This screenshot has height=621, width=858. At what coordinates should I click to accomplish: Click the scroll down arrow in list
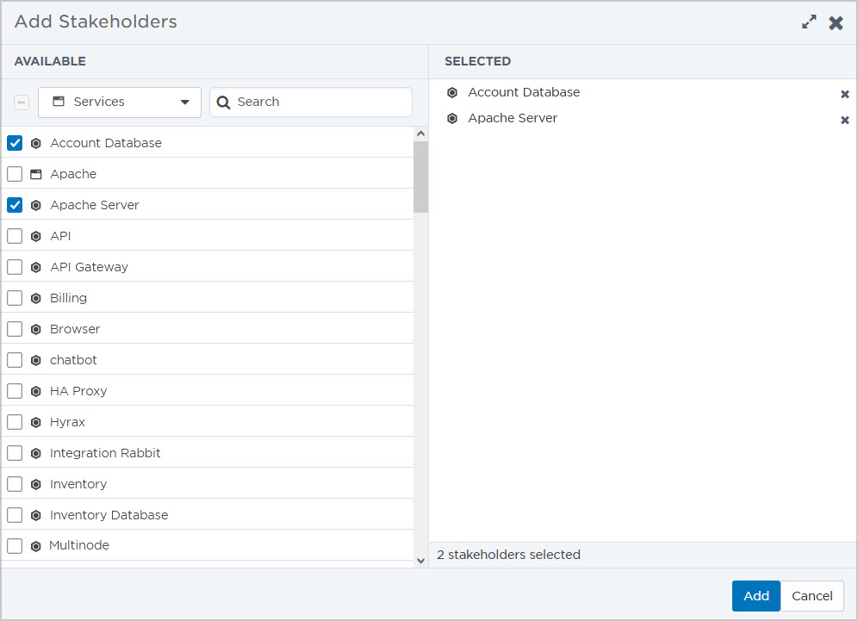tap(420, 560)
